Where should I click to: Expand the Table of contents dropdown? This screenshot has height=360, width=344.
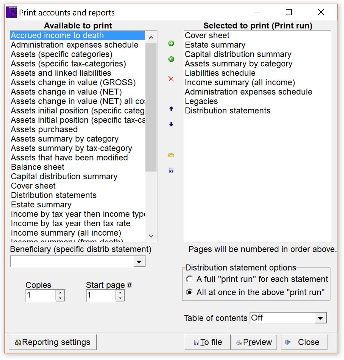[x=320, y=318]
